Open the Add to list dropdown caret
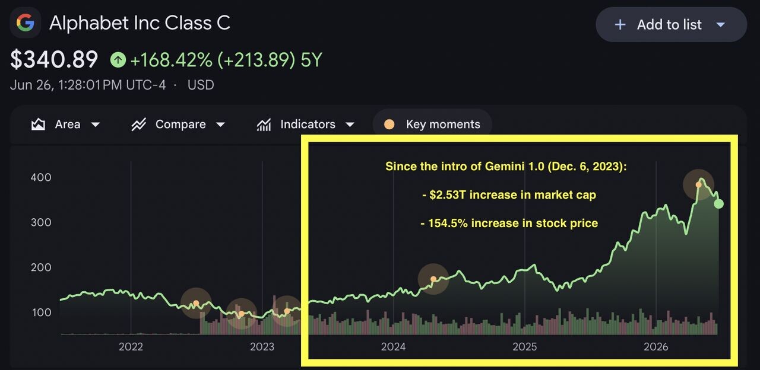Image resolution: width=760 pixels, height=370 pixels. click(x=721, y=25)
